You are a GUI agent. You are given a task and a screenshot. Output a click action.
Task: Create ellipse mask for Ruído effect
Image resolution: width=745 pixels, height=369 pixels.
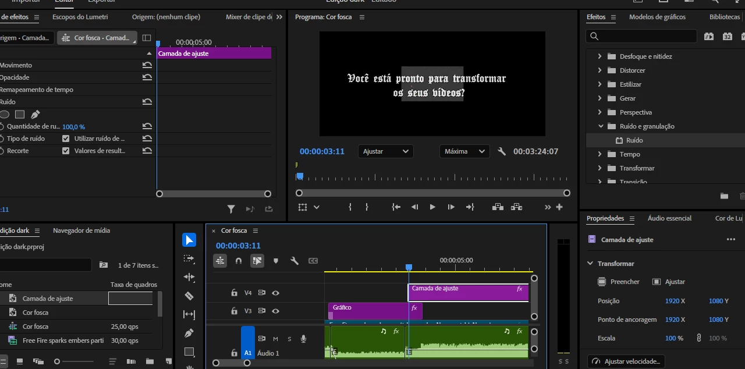pyautogui.click(x=5, y=115)
